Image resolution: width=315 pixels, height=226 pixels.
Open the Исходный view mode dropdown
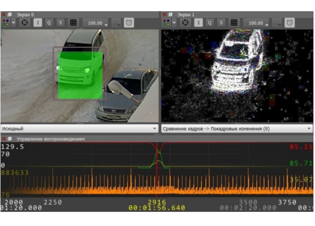[x=79, y=129]
